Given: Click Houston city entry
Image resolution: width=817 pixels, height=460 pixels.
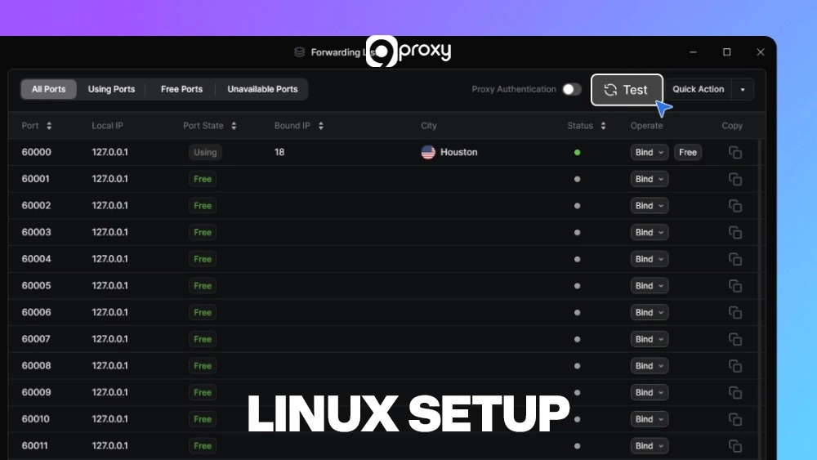Looking at the screenshot, I should point(449,152).
